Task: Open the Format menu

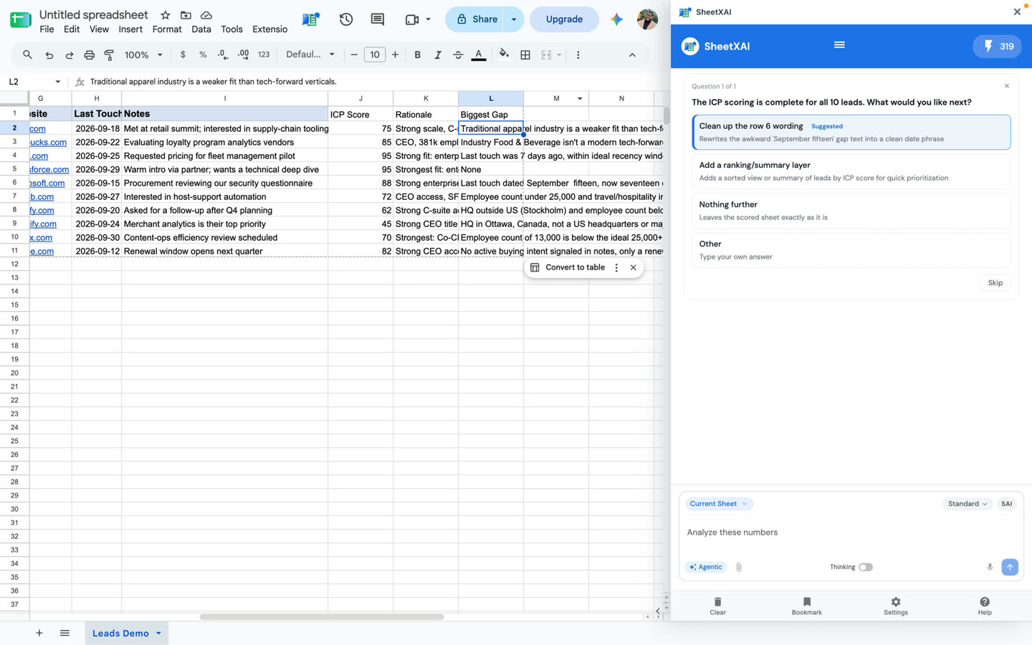Action: 167,29
